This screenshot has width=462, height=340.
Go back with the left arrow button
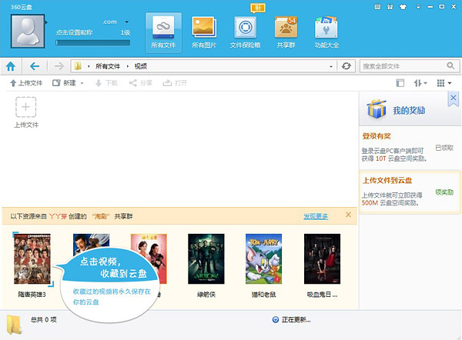click(x=35, y=66)
